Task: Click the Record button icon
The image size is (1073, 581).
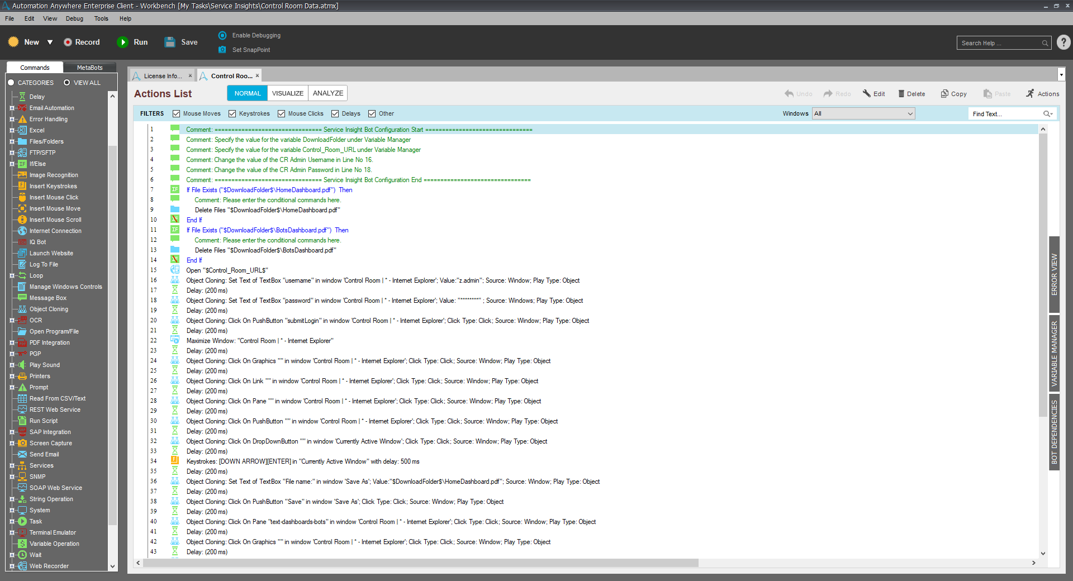Action: coord(68,42)
